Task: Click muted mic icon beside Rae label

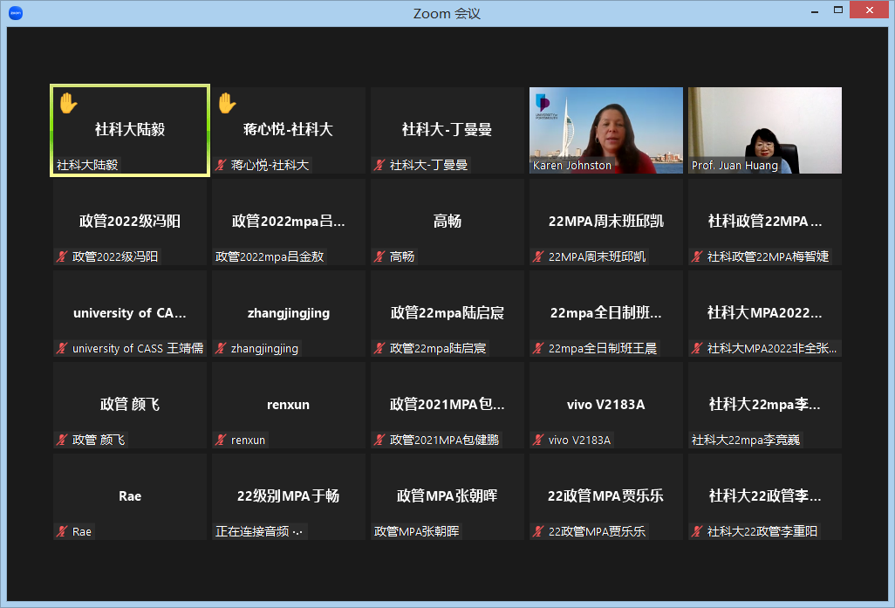Action: (62, 531)
